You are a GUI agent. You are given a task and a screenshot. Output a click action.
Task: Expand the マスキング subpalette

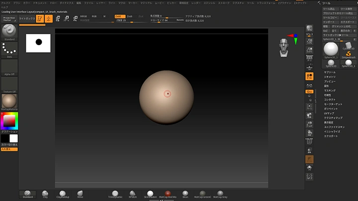(x=330, y=90)
